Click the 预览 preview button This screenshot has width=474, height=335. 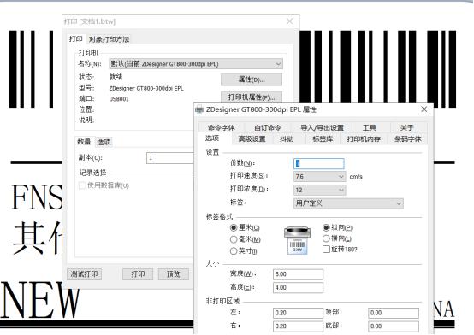(x=174, y=274)
